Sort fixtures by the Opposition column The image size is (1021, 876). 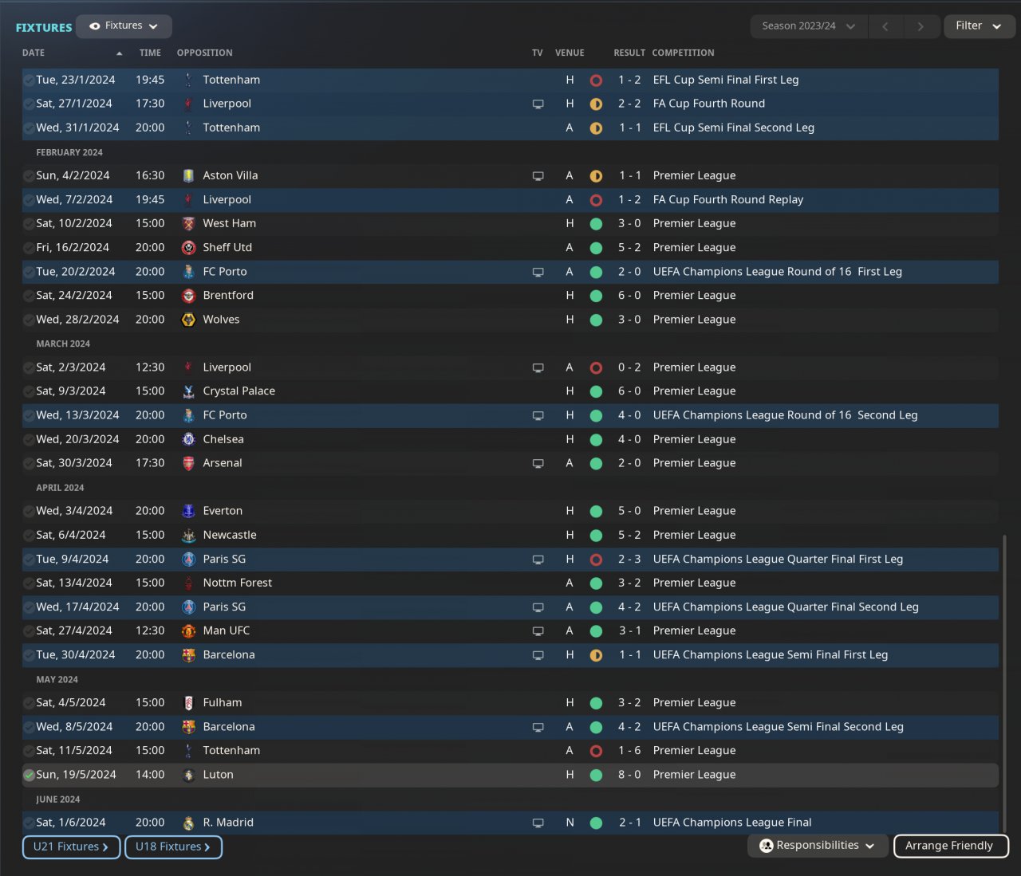click(x=205, y=53)
